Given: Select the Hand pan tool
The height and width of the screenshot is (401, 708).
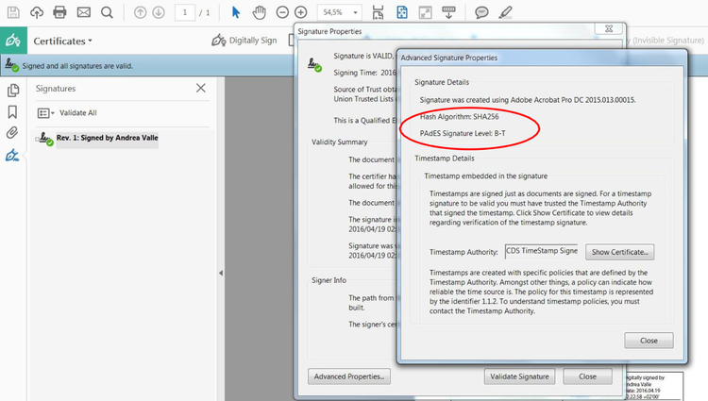Looking at the screenshot, I should (x=260, y=12).
